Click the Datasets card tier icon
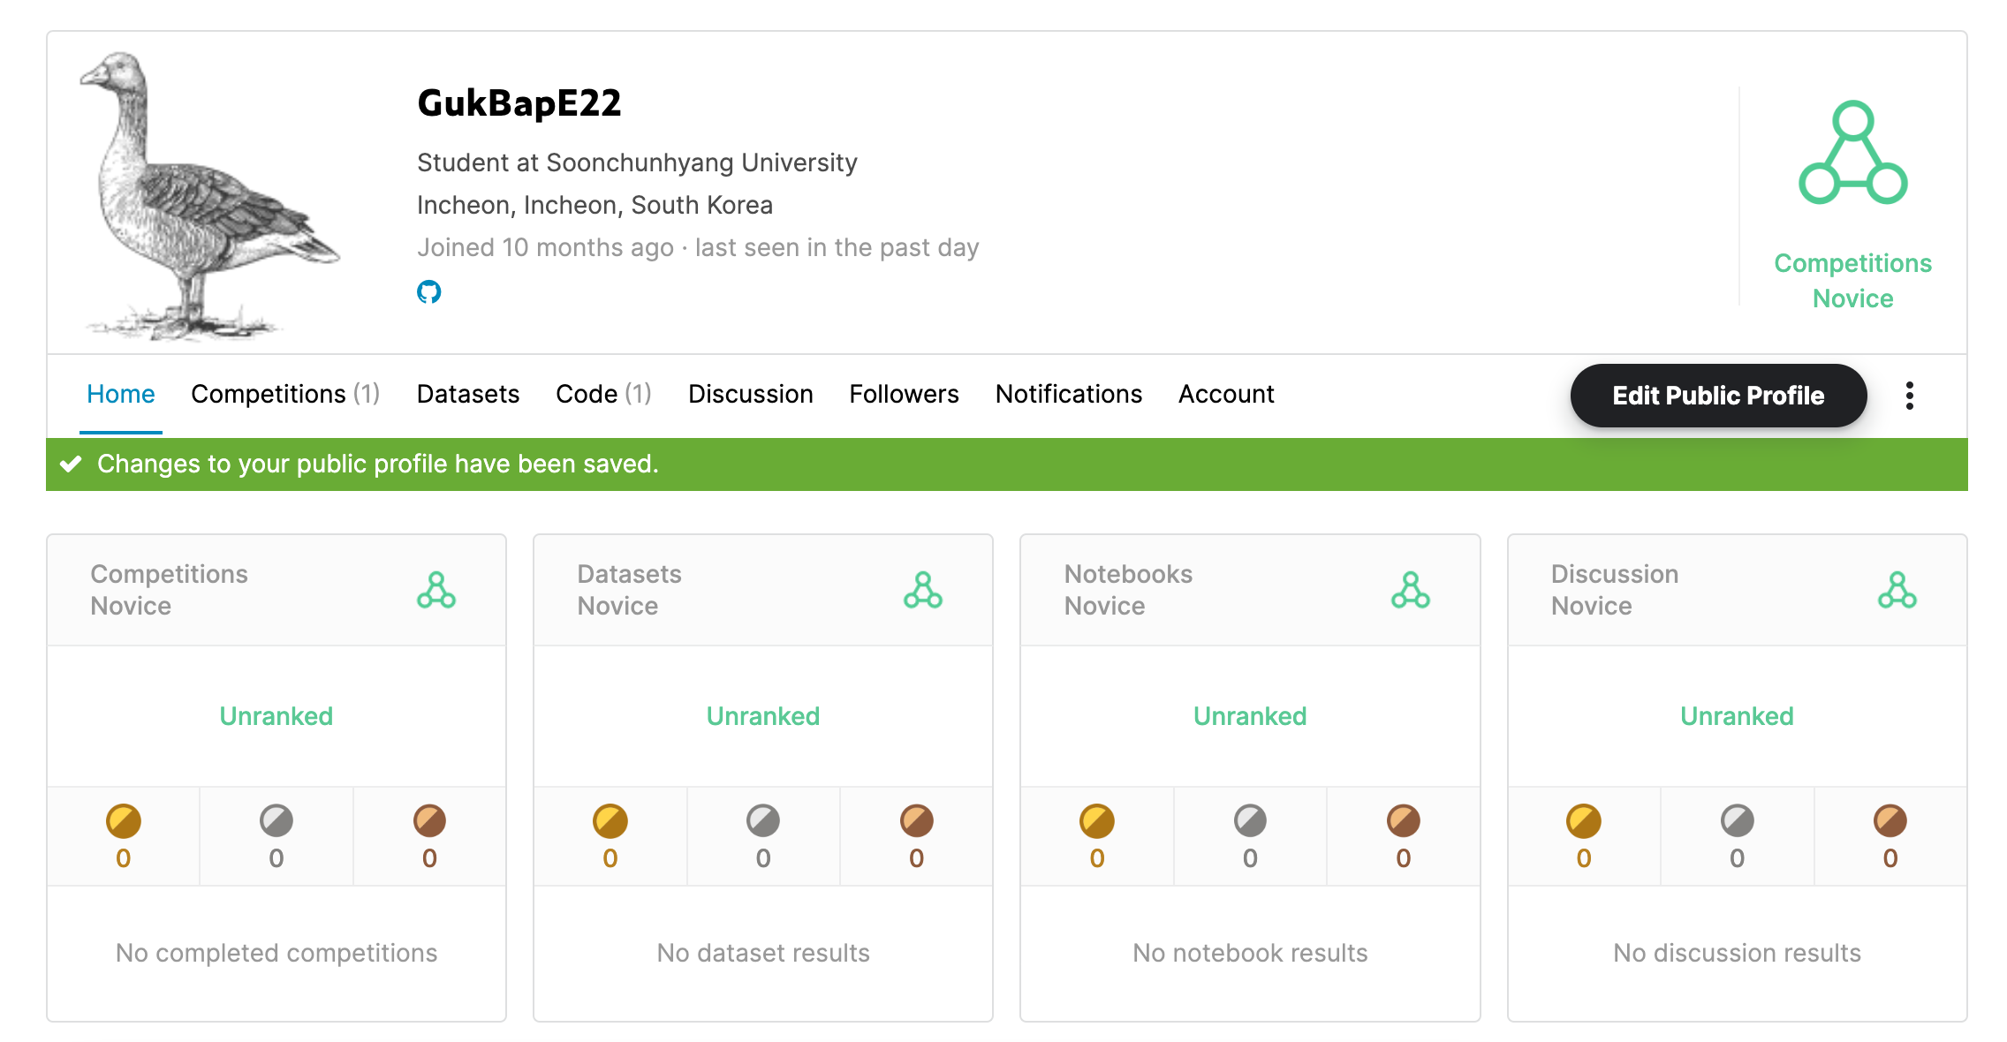Screen dimensions: 2007x1042 tap(923, 590)
